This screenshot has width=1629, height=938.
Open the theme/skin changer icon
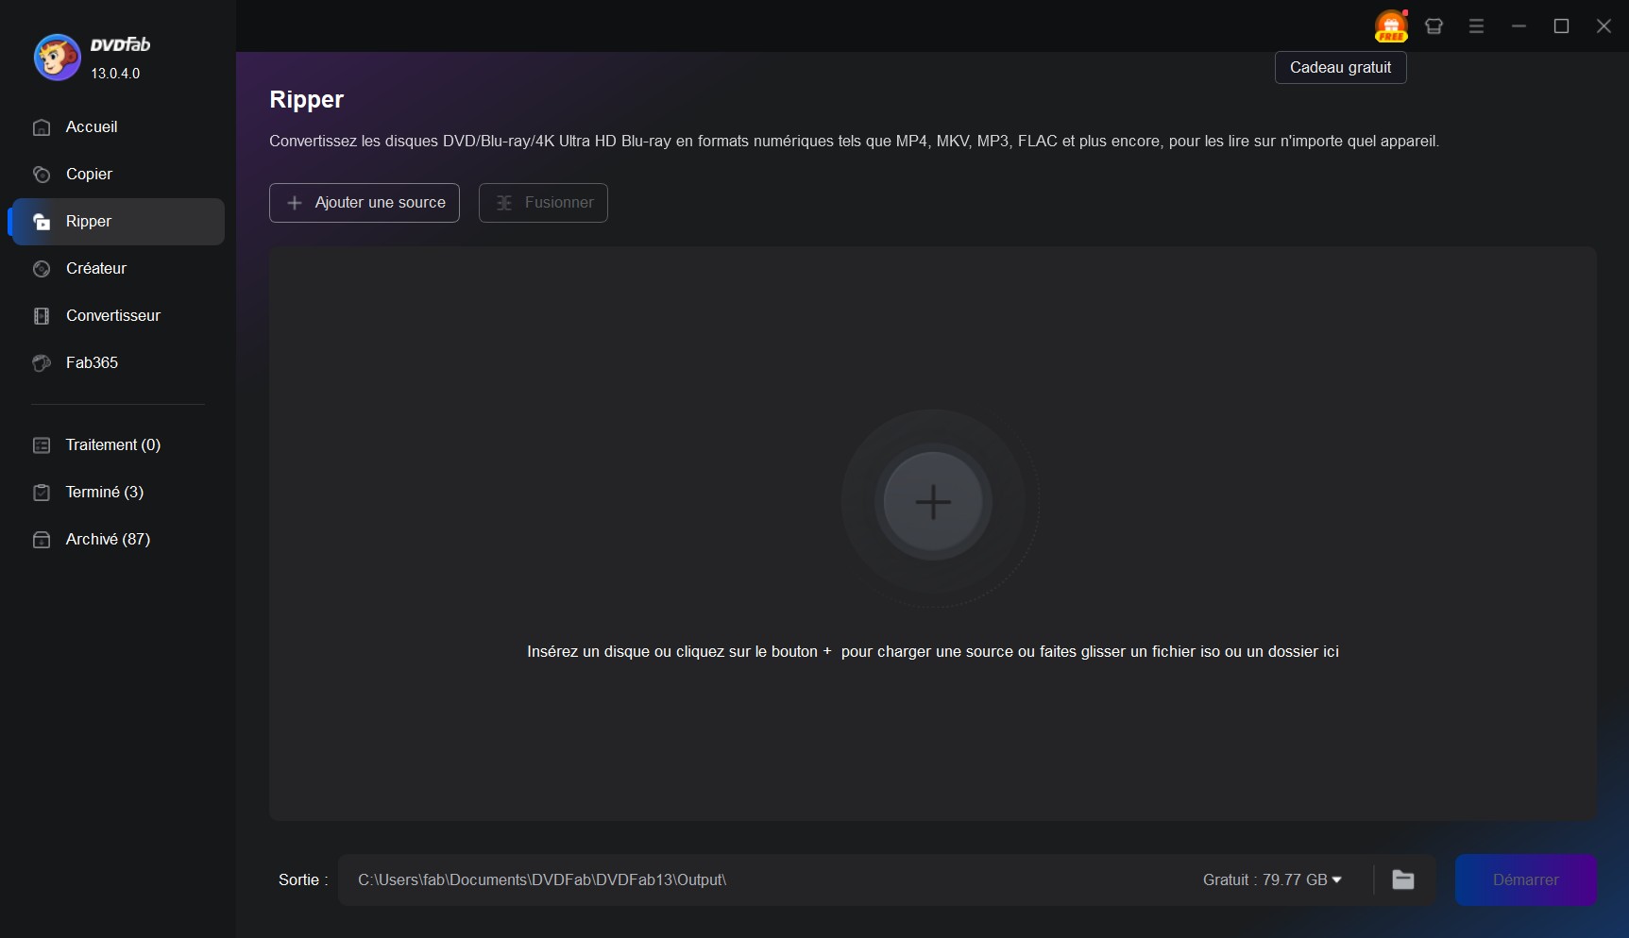[x=1434, y=25]
